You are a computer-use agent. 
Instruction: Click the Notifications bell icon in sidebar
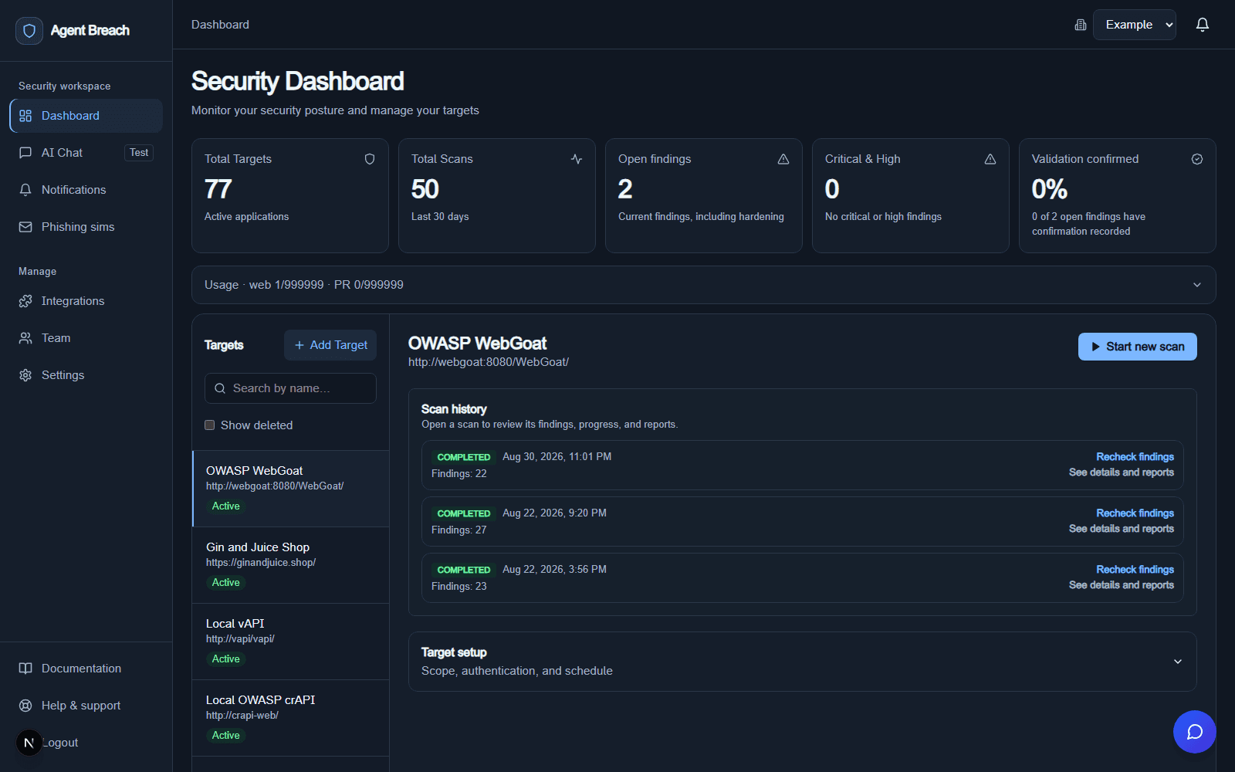click(25, 190)
